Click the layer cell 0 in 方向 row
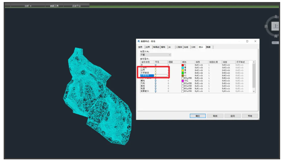Viewport: 283px width, 163px height. pyautogui.click(x=168, y=83)
